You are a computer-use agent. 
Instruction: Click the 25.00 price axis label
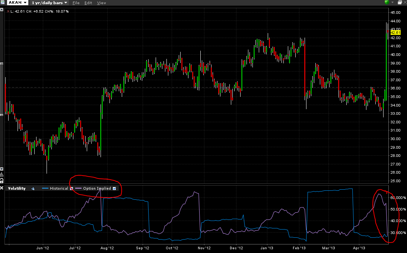pyautogui.click(x=395, y=181)
